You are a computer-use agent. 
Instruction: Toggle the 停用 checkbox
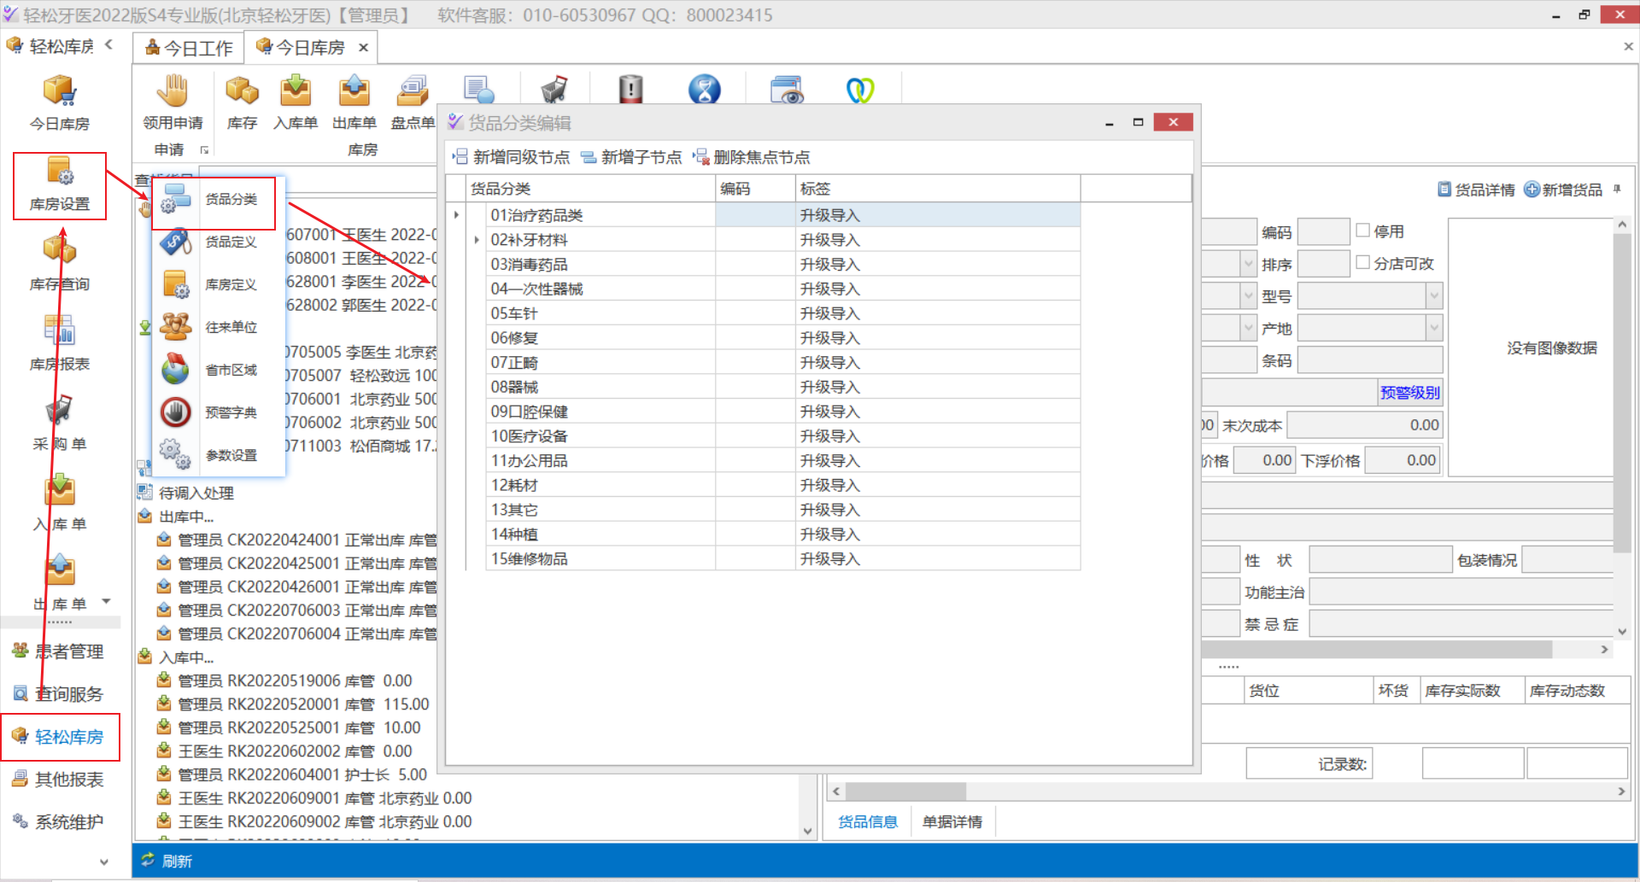click(1363, 231)
